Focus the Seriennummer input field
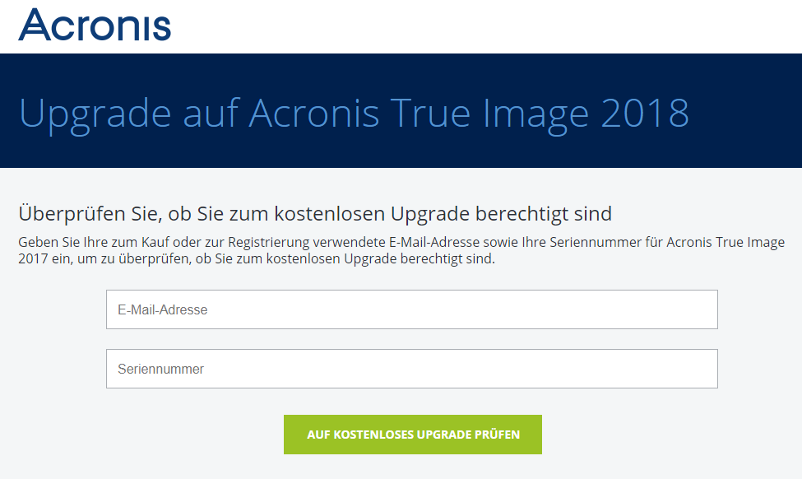The image size is (802, 479). tap(412, 369)
